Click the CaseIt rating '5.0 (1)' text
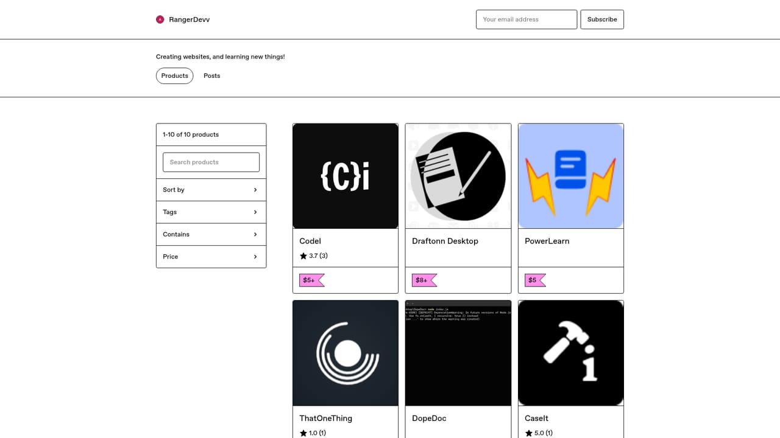Image resolution: width=780 pixels, height=438 pixels. (x=544, y=433)
